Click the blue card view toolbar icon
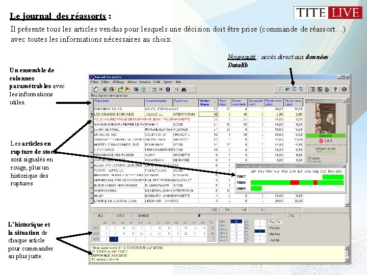Image resolution: width=367 pixels, height=275 pixels. (136, 89)
